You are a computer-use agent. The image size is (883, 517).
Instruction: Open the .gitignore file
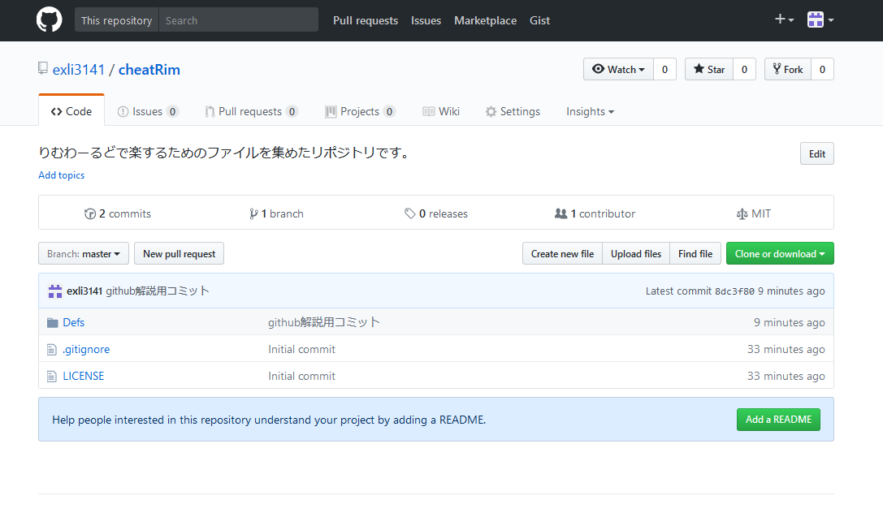point(86,349)
